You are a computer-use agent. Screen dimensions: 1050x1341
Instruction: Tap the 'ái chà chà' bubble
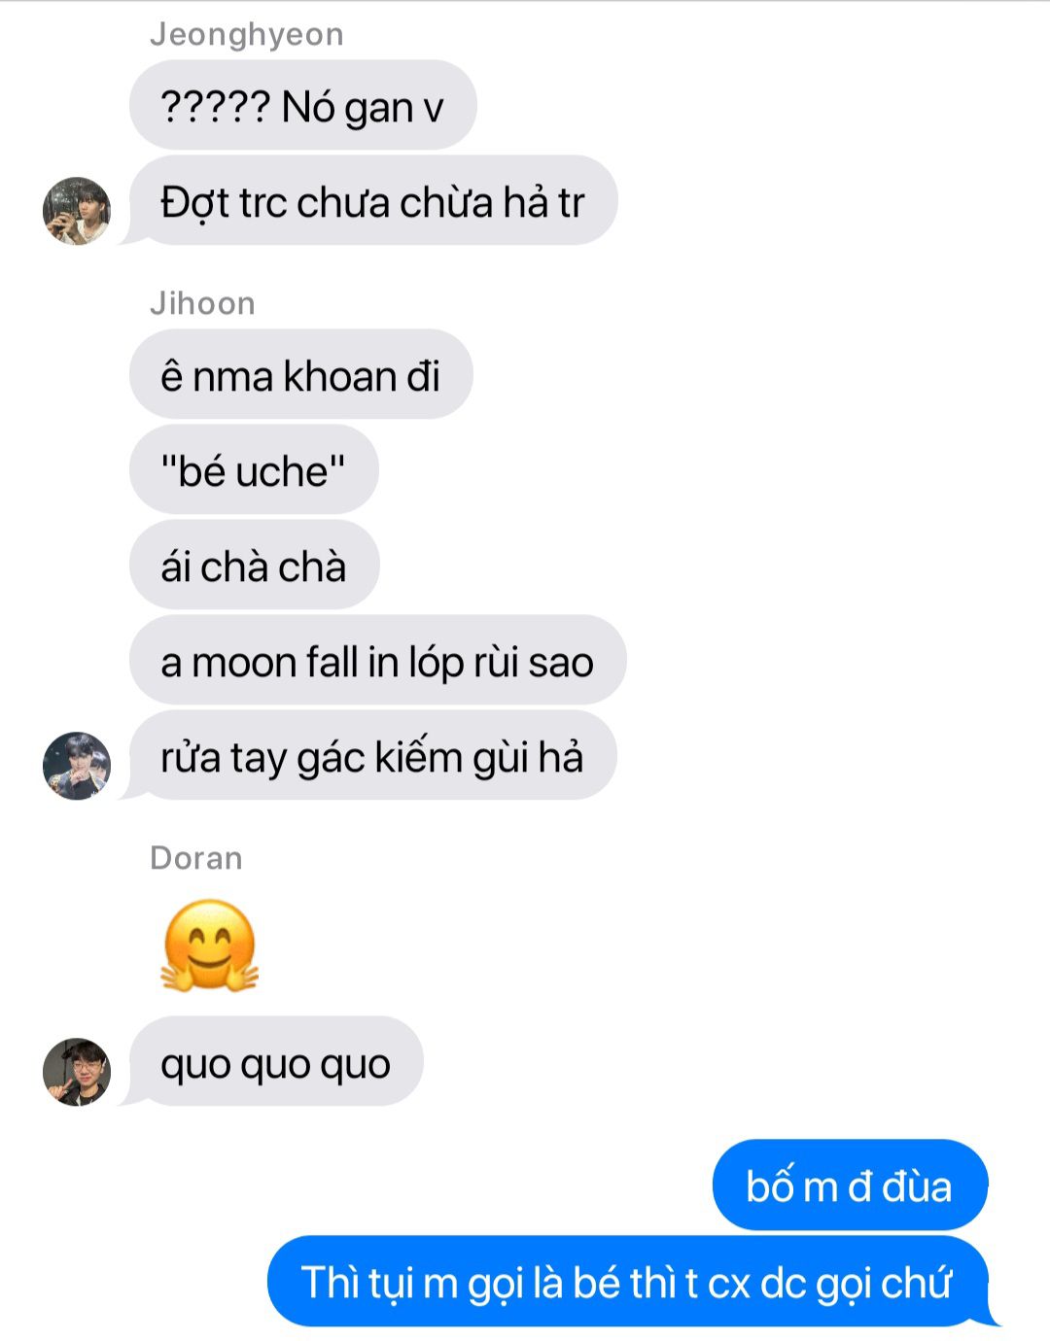point(254,565)
